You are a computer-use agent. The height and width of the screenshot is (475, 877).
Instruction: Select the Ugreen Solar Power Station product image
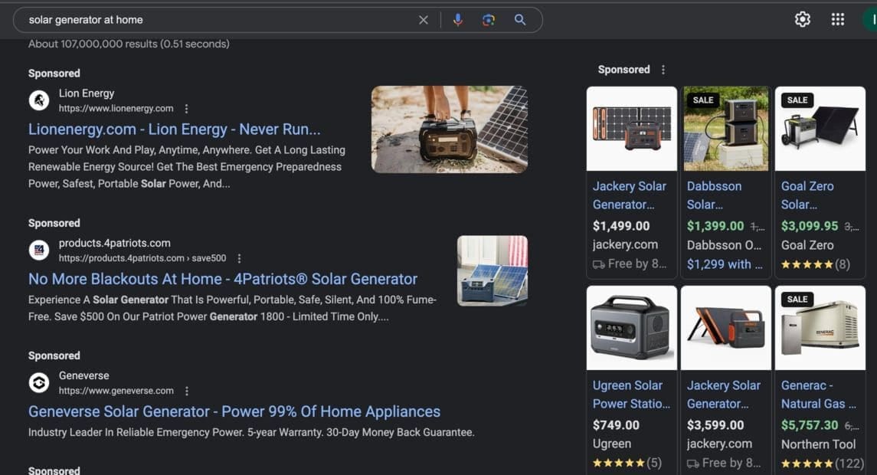pyautogui.click(x=631, y=328)
